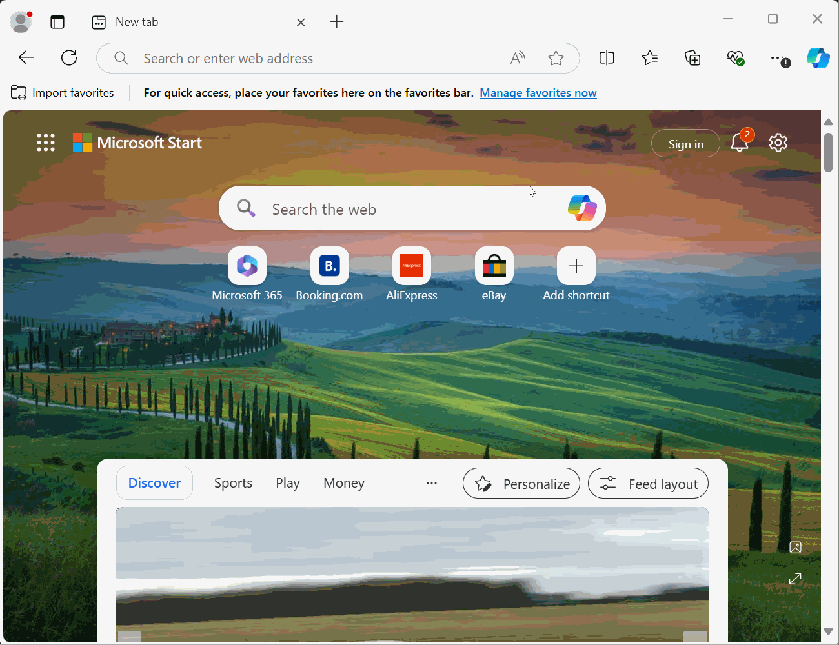
Task: Switch to the Play tab
Action: [x=288, y=483]
